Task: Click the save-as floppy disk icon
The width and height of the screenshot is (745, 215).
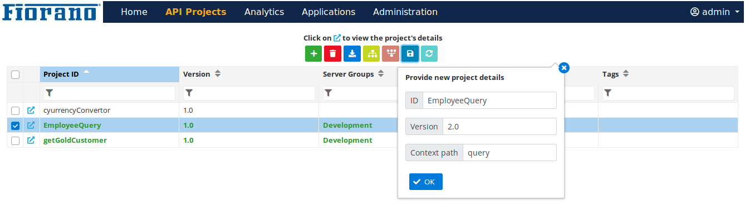Action: click(x=410, y=53)
